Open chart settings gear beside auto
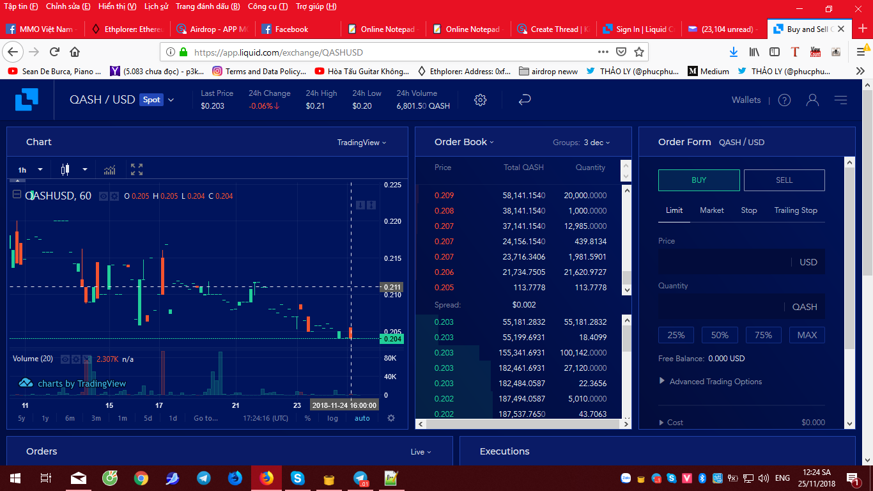The height and width of the screenshot is (491, 873). (391, 418)
